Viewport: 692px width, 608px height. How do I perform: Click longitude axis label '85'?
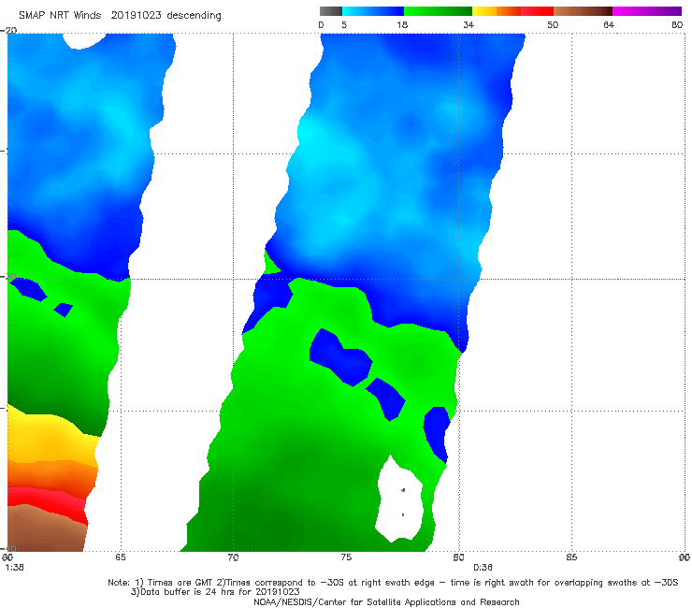click(x=571, y=557)
